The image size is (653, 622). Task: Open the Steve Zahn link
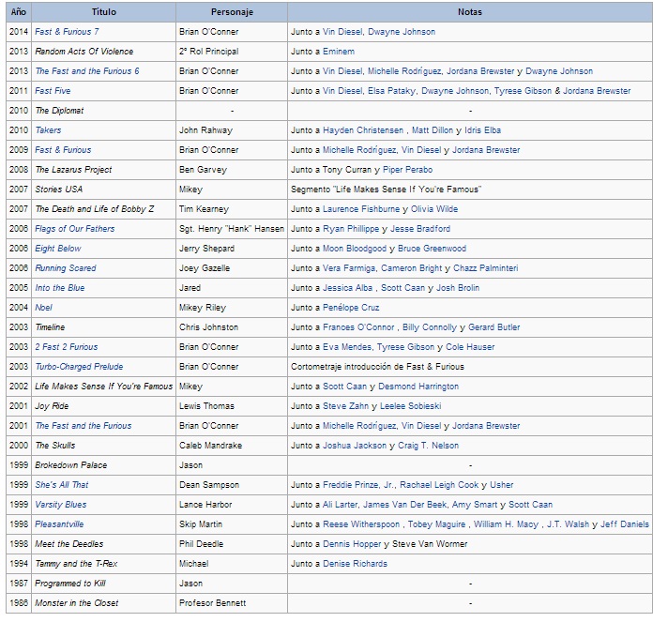(345, 406)
